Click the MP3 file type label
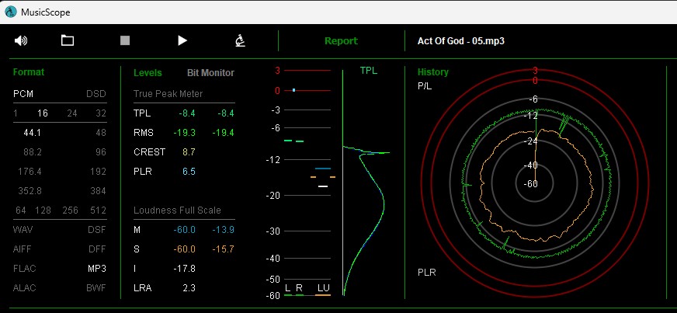This screenshot has width=677, height=313. click(96, 268)
